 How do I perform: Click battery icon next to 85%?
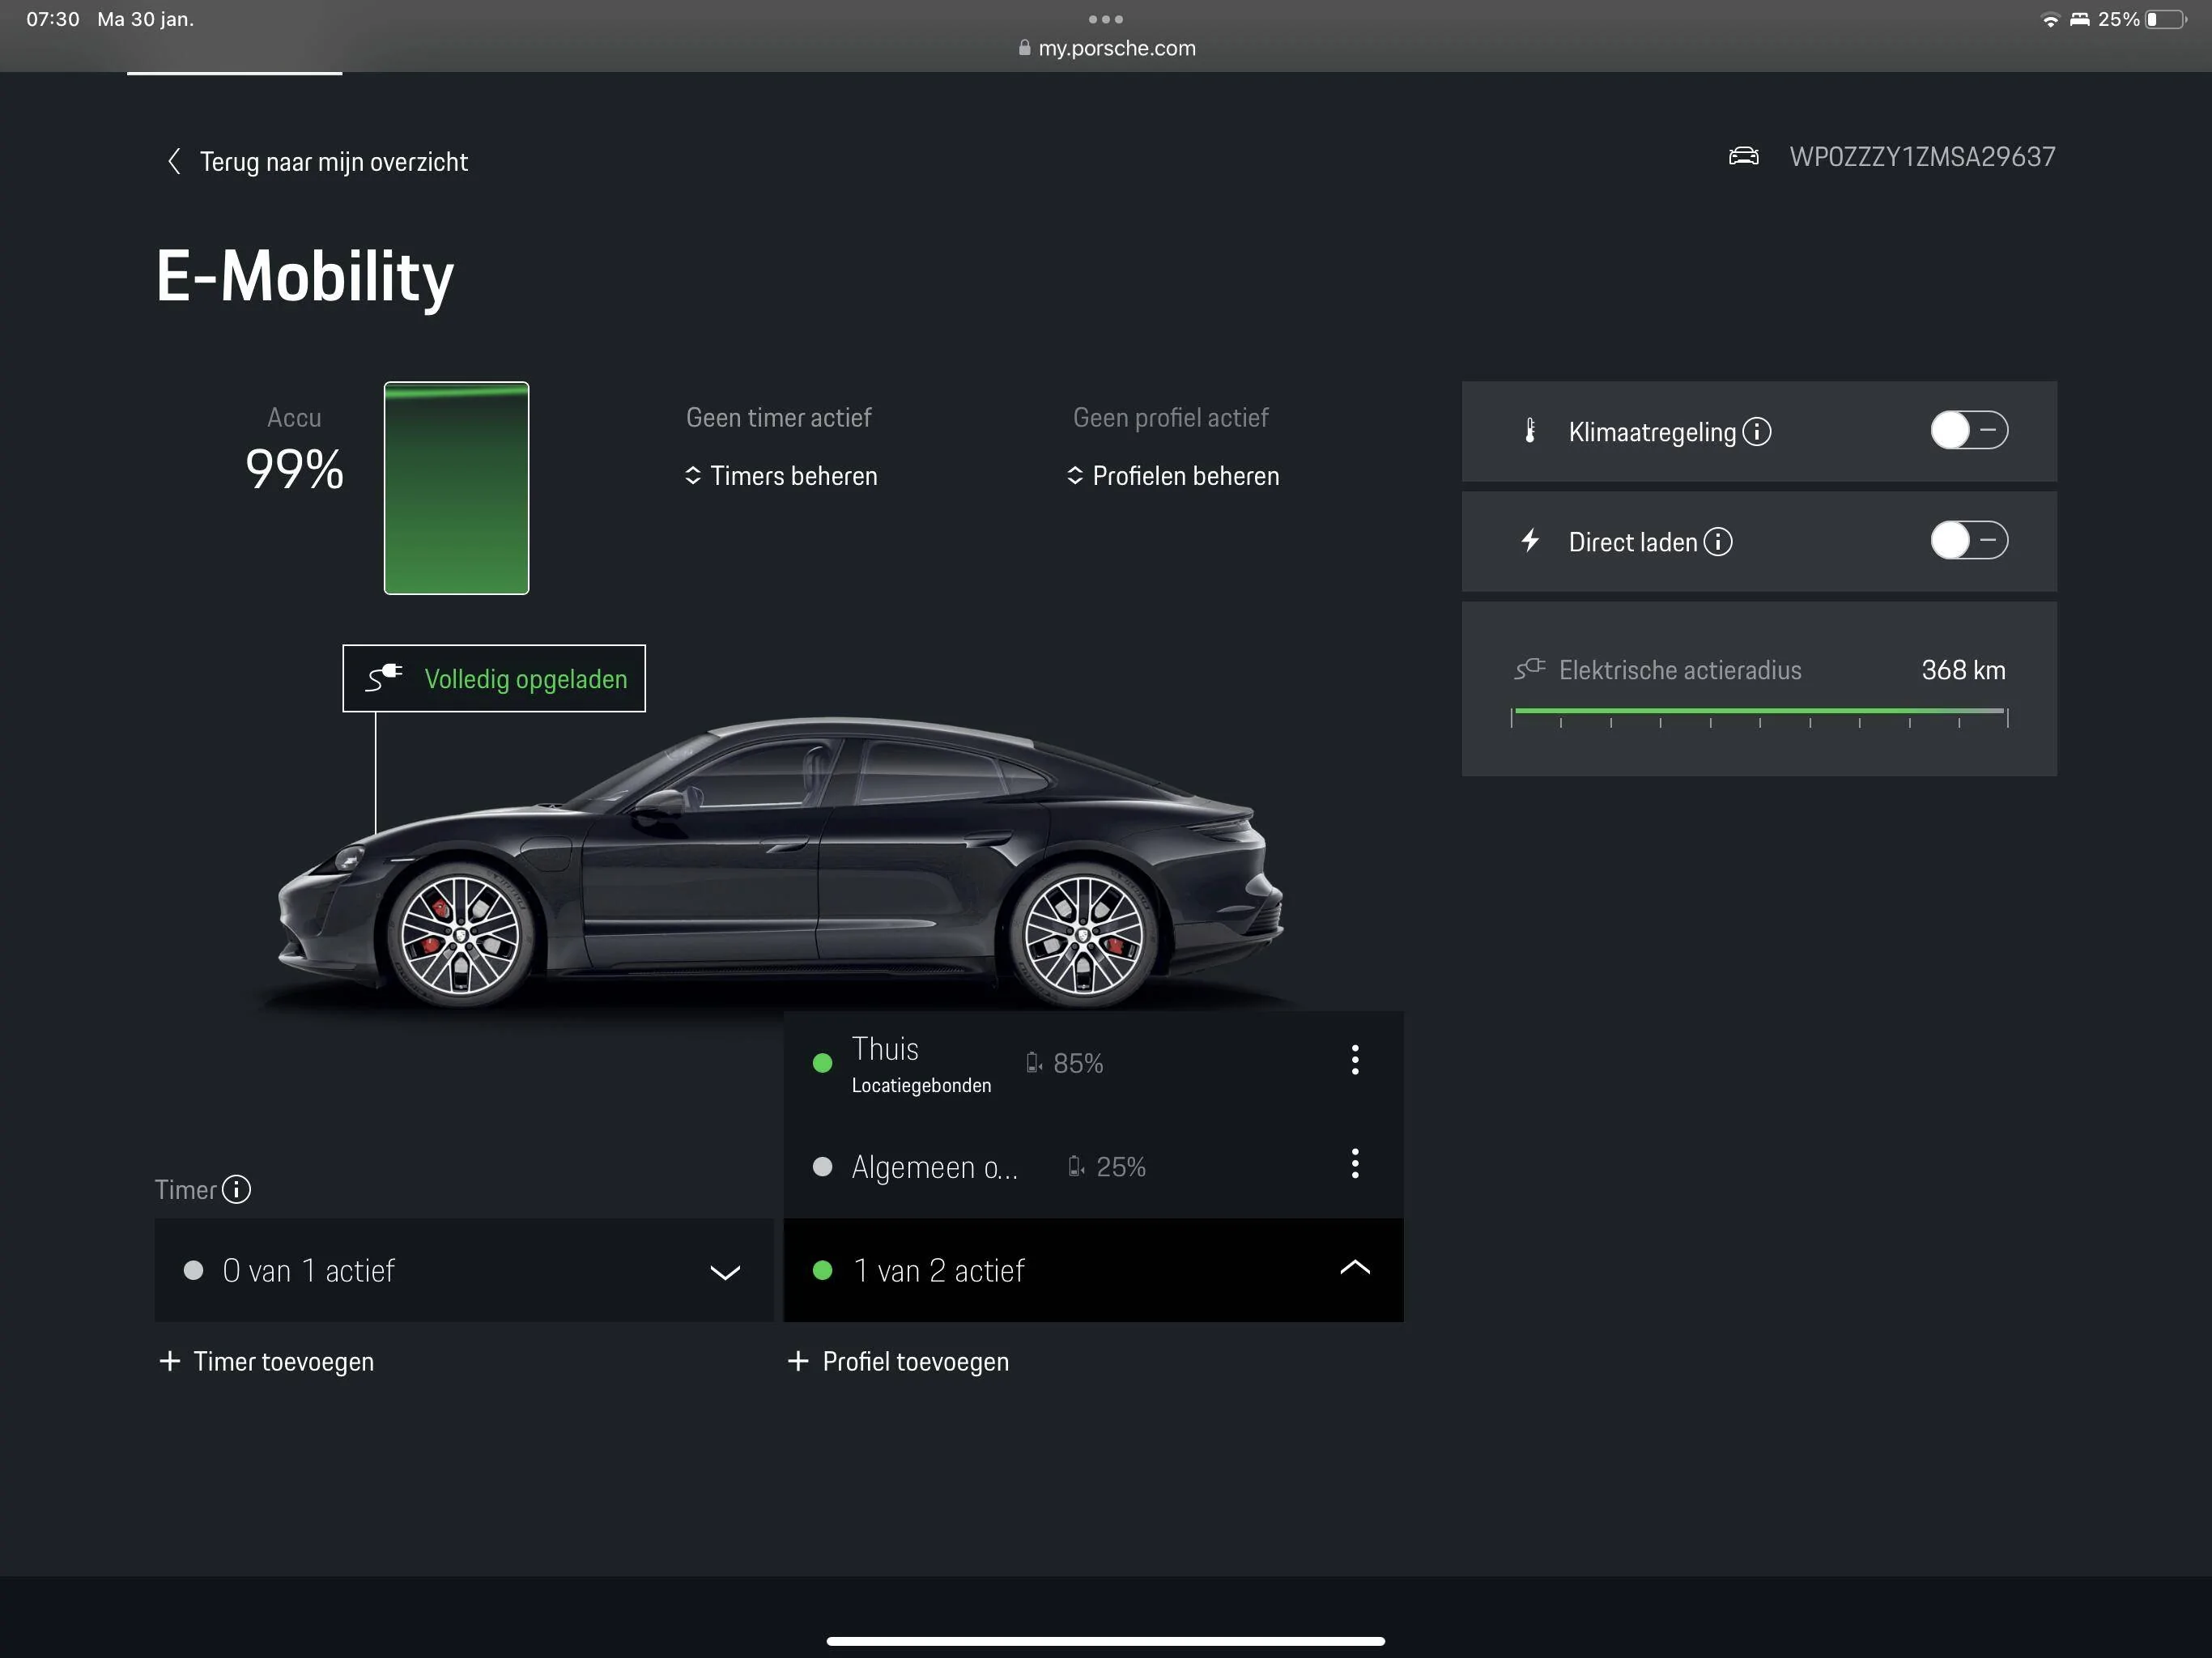(x=1034, y=1062)
